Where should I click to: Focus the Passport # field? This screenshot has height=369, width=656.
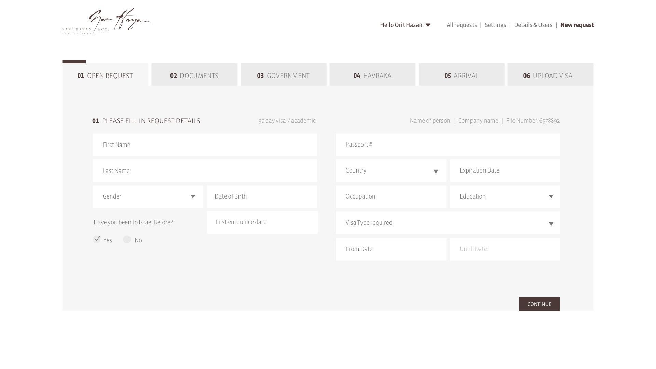point(448,145)
